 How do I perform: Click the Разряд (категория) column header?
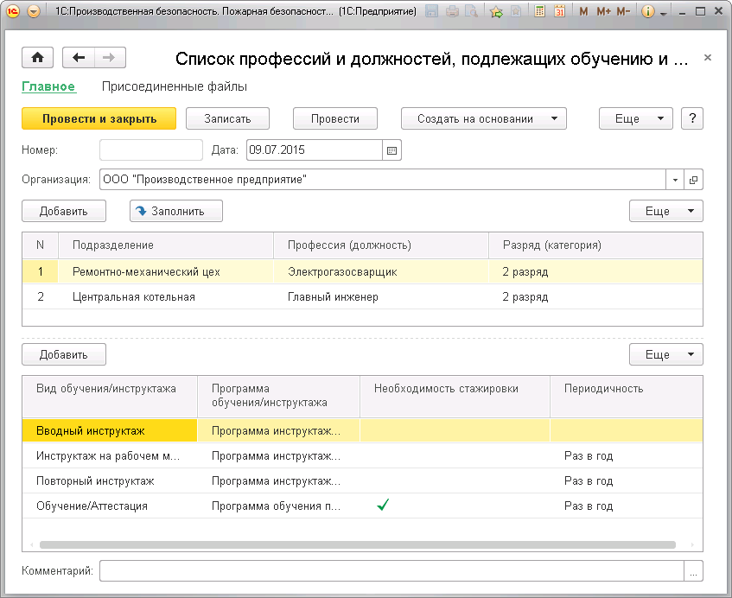595,245
